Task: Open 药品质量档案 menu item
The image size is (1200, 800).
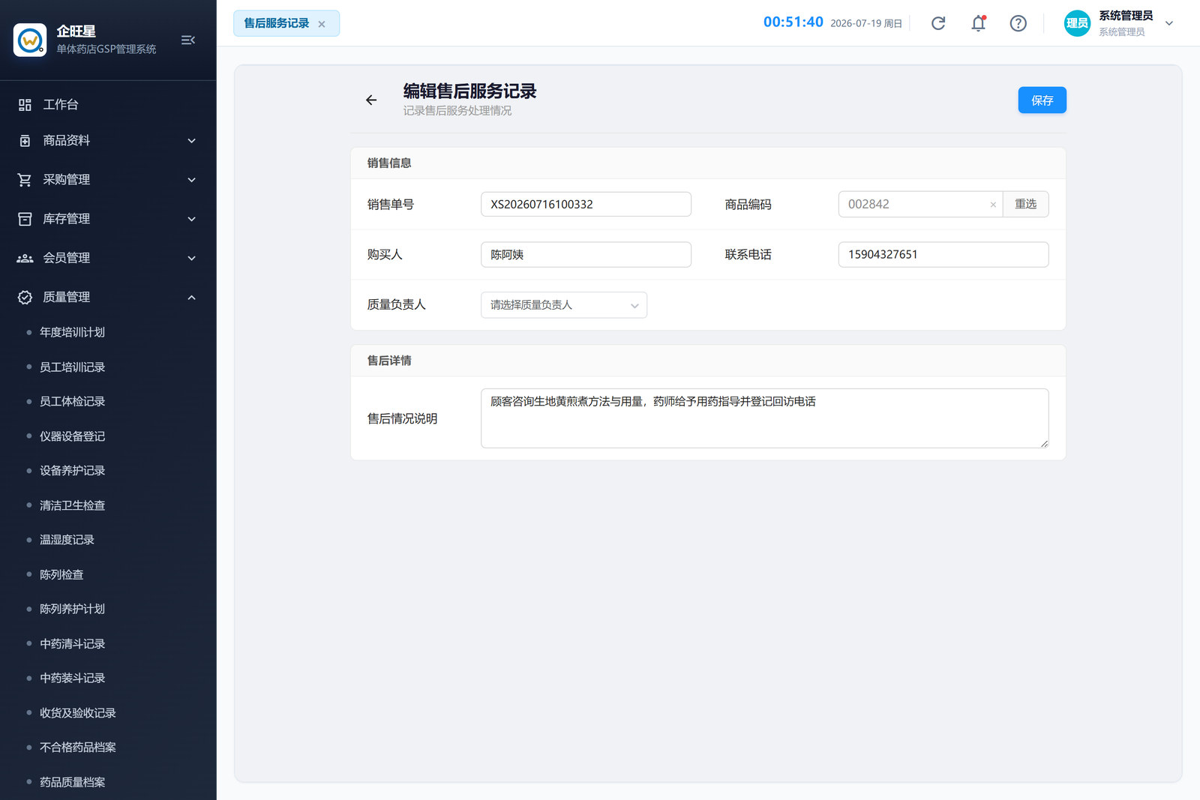Action: pyautogui.click(x=72, y=782)
